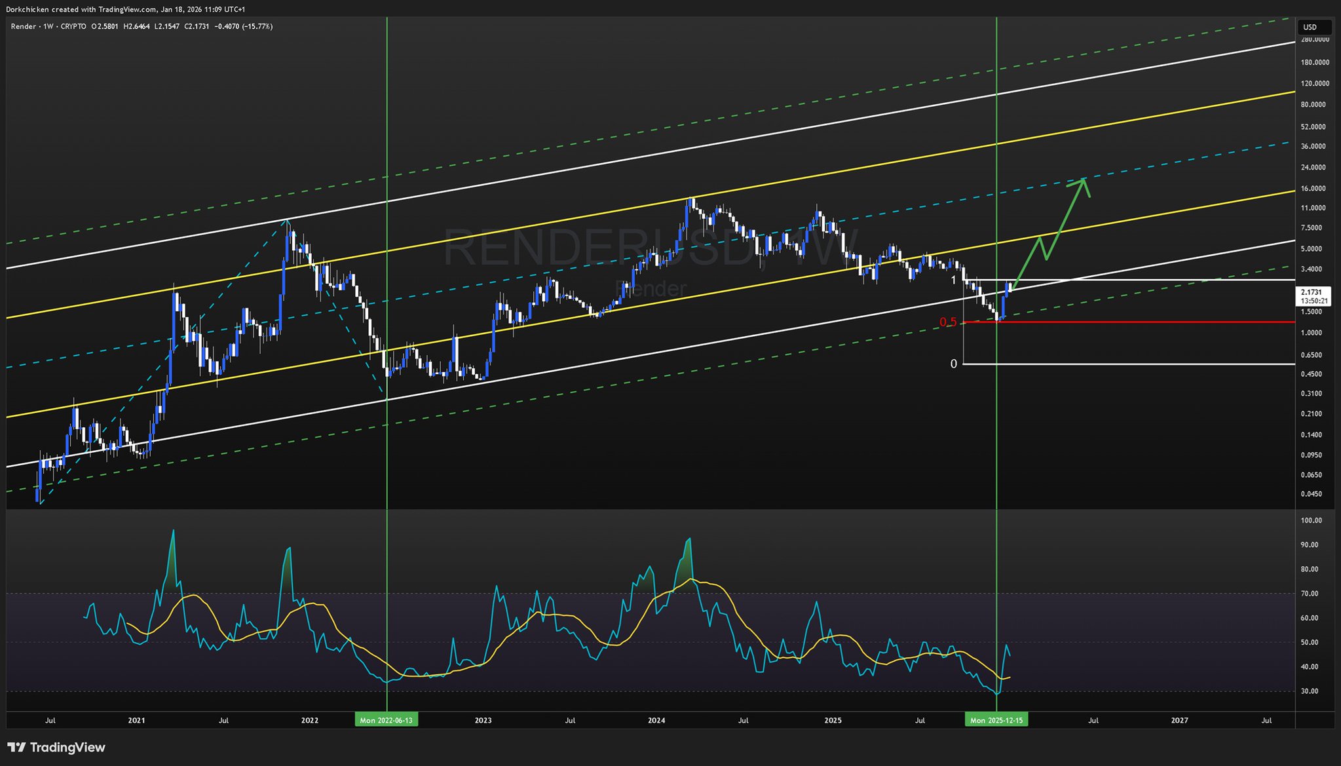
Task: Click the Fibonacci level 0 label
Action: coord(954,364)
